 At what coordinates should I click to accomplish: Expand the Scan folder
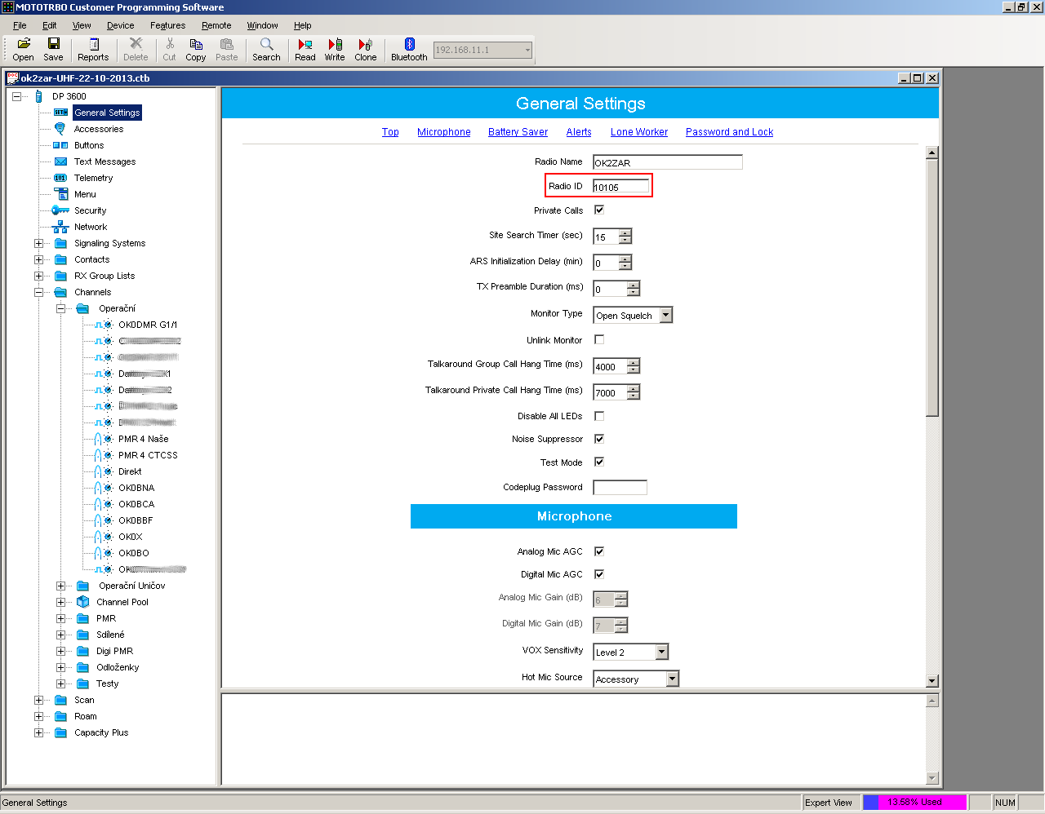pos(38,700)
